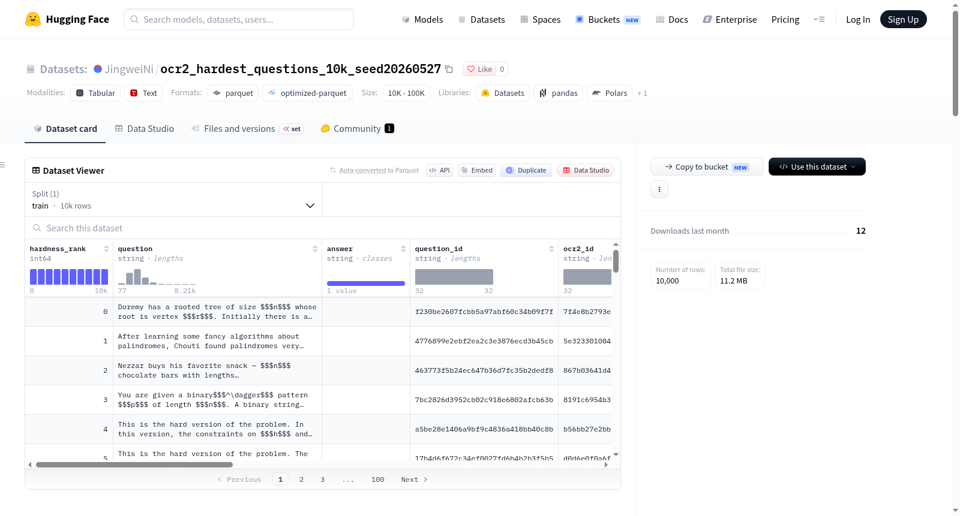Click question_id cell starting 4776899e
The width and height of the screenshot is (960, 516).
click(x=484, y=341)
